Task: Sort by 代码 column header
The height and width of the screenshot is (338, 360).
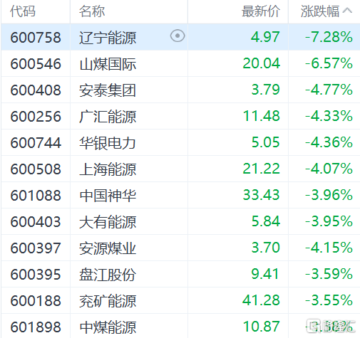Action: (x=23, y=11)
